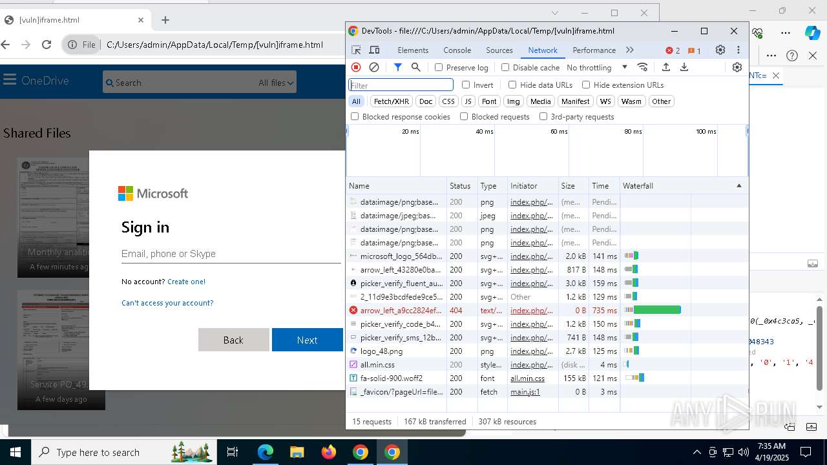This screenshot has width=827, height=465.
Task: Open Microsoft Edge from taskbar
Action: click(x=266, y=452)
